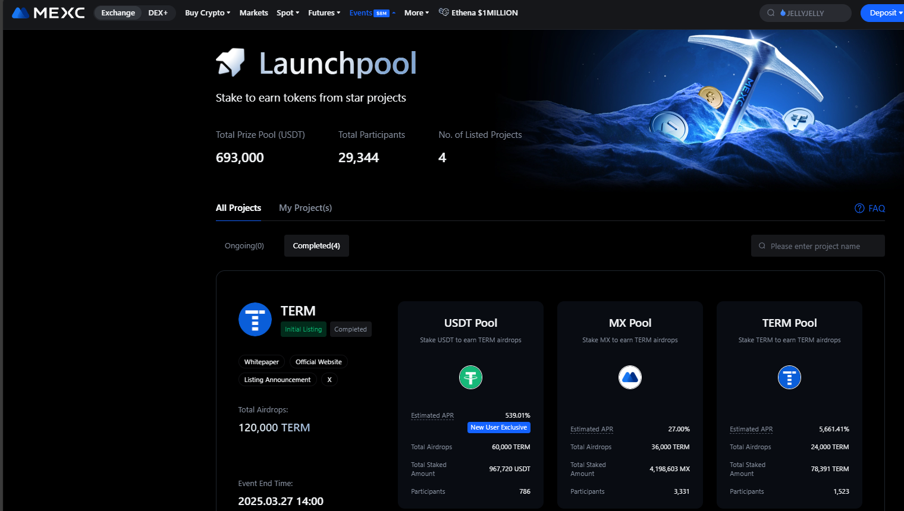The image size is (904, 511).
Task: Click the USDT Pool Estimated APR label
Action: (432, 415)
